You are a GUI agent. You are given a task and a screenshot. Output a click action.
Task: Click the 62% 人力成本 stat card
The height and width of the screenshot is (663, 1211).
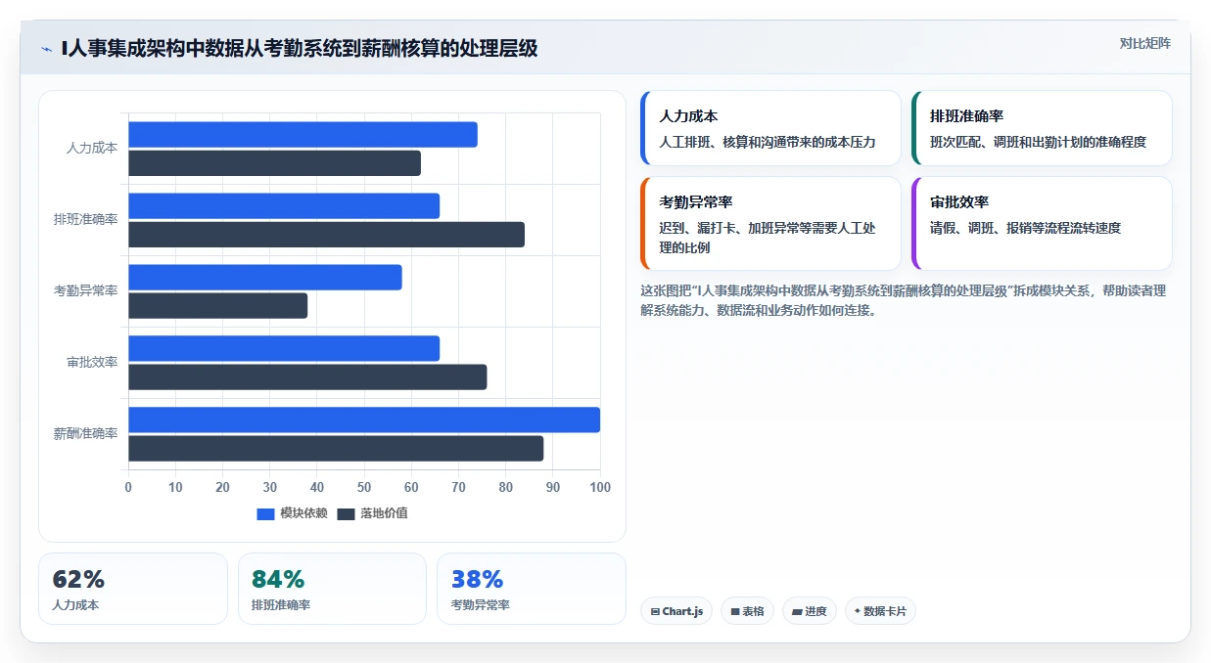133,589
